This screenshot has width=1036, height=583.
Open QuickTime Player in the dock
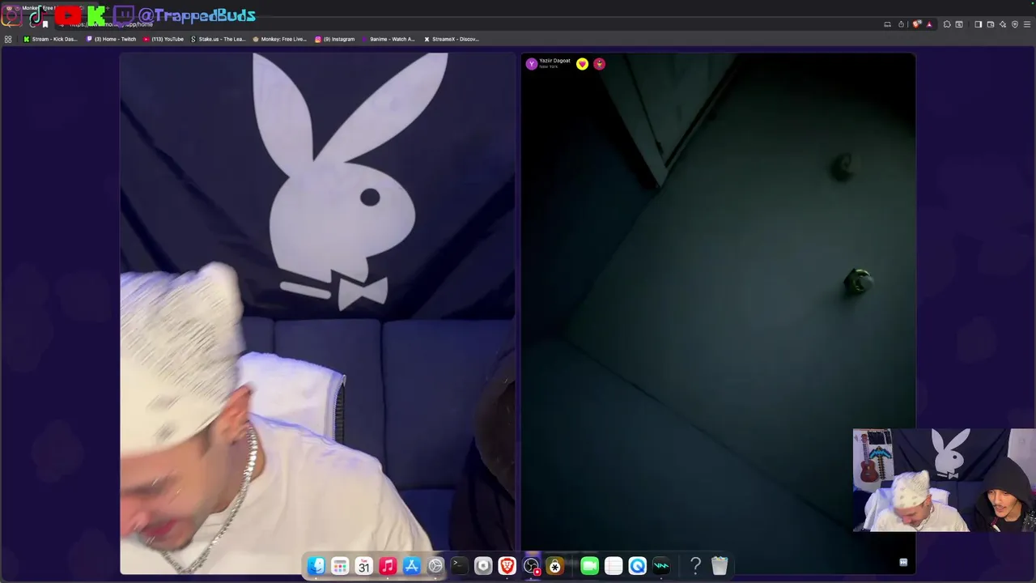point(638,566)
